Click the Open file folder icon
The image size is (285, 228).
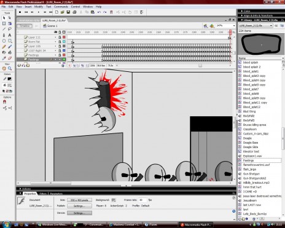point(63,12)
